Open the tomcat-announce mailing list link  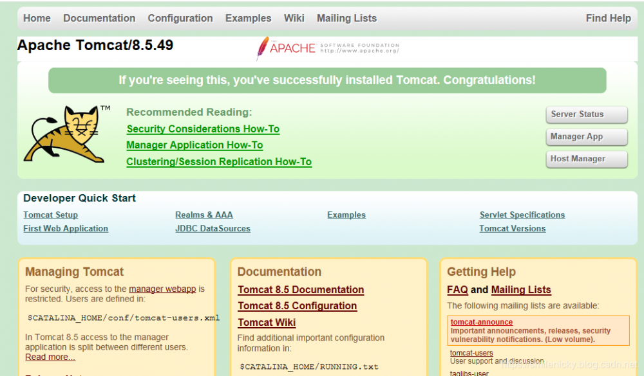(481, 322)
